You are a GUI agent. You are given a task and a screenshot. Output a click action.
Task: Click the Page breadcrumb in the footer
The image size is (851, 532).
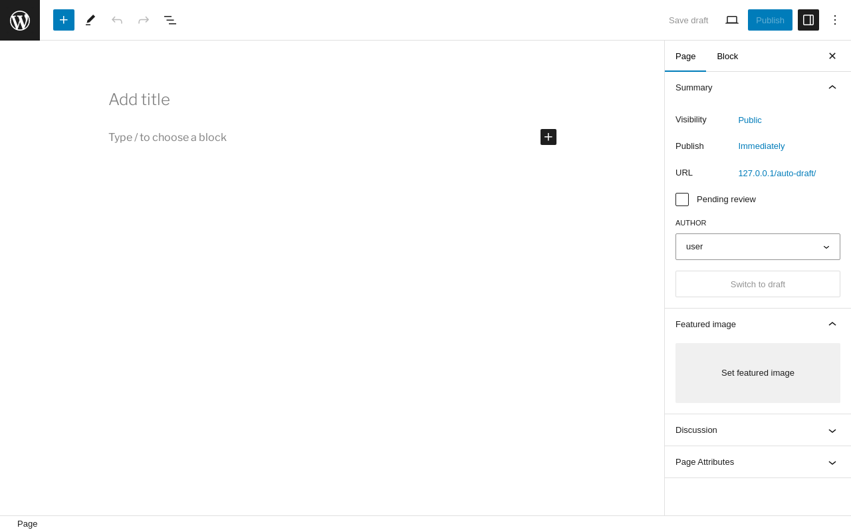(x=27, y=524)
